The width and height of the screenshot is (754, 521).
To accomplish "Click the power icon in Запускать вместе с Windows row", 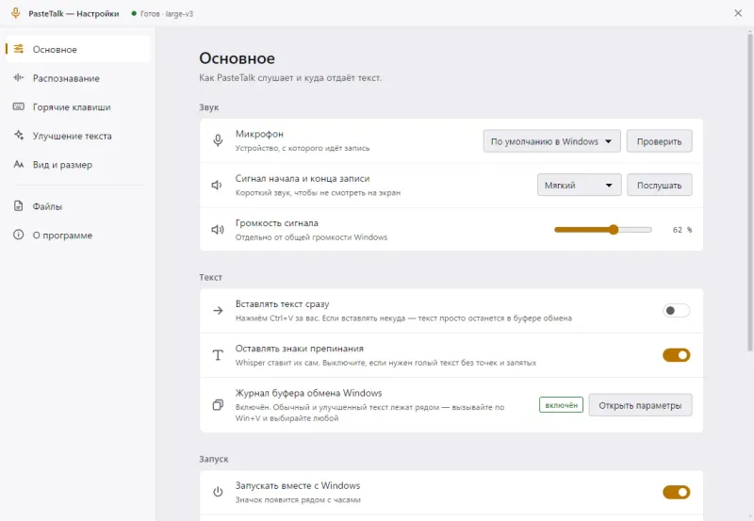I will coord(218,492).
